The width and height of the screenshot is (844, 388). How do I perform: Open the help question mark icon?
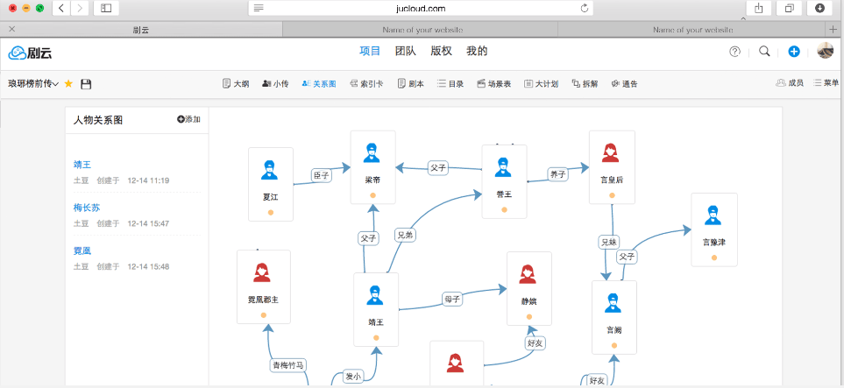(x=735, y=52)
